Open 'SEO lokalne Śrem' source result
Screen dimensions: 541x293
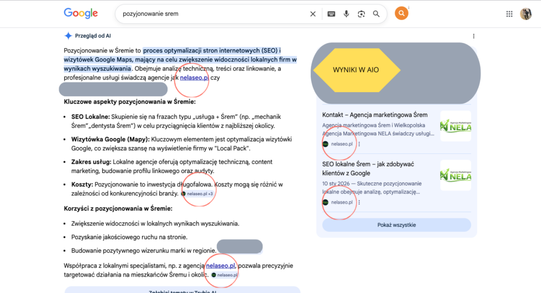368,169
